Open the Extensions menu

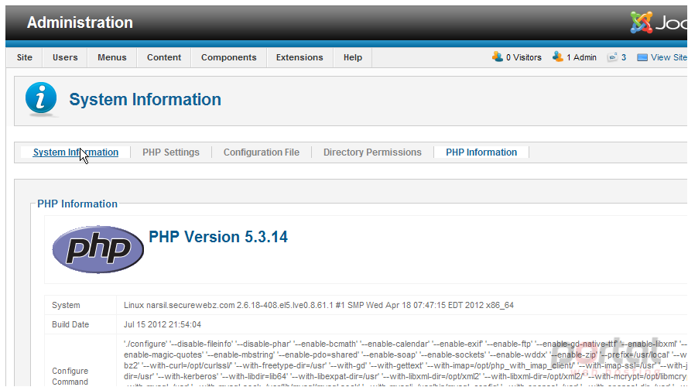click(300, 57)
